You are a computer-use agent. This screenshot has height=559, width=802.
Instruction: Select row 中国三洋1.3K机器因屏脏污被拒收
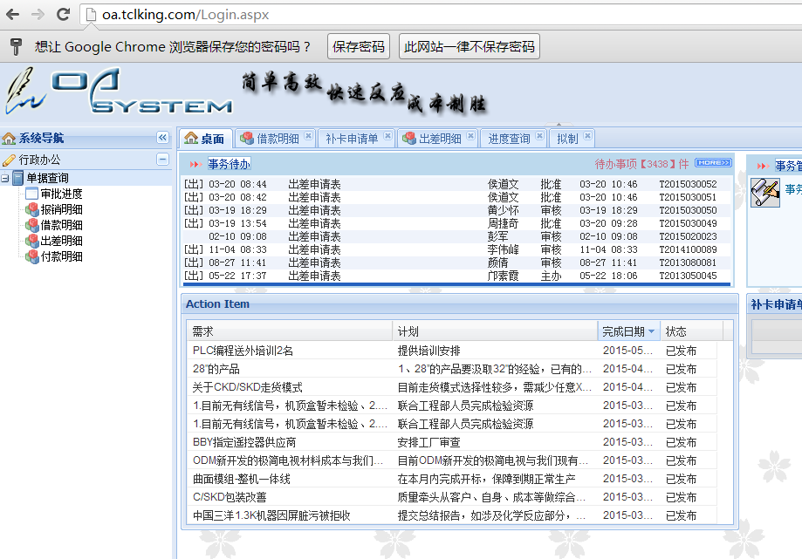click(452, 515)
